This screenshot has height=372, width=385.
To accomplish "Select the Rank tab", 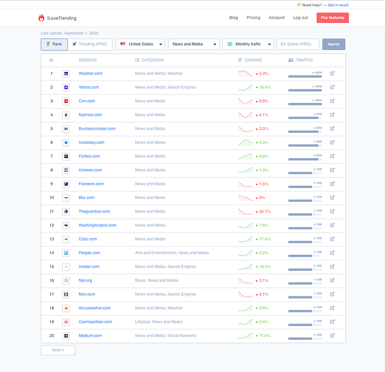I will pos(54,44).
